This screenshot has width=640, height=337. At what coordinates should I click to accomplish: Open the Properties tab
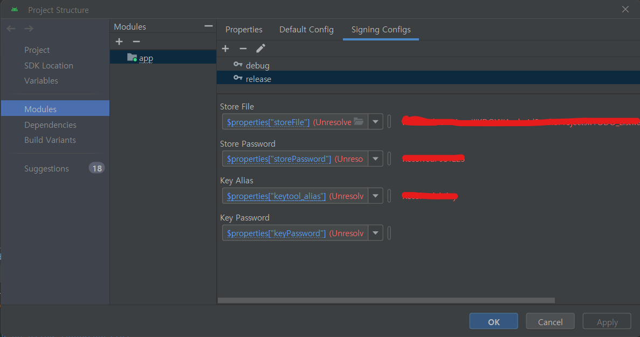pos(244,30)
